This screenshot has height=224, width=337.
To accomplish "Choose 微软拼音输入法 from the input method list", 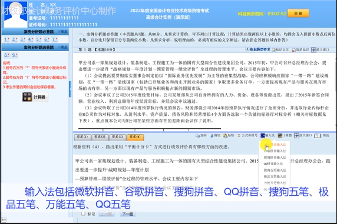I will coord(275,145).
